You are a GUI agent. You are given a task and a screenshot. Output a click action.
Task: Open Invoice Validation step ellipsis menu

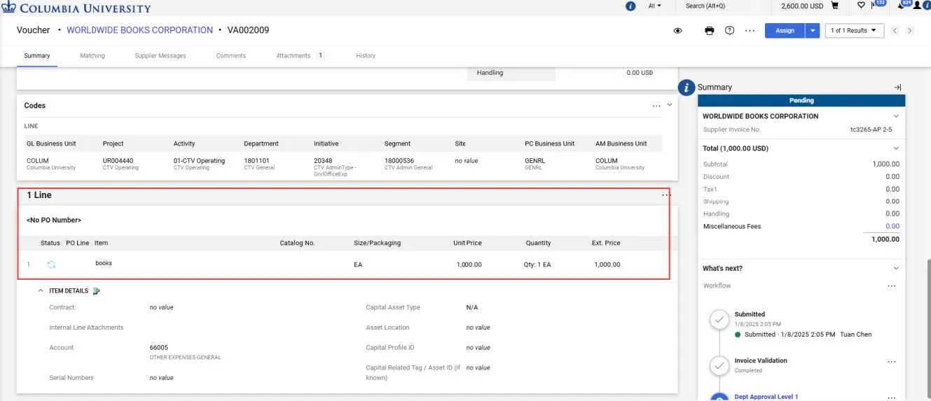pyautogui.click(x=892, y=362)
